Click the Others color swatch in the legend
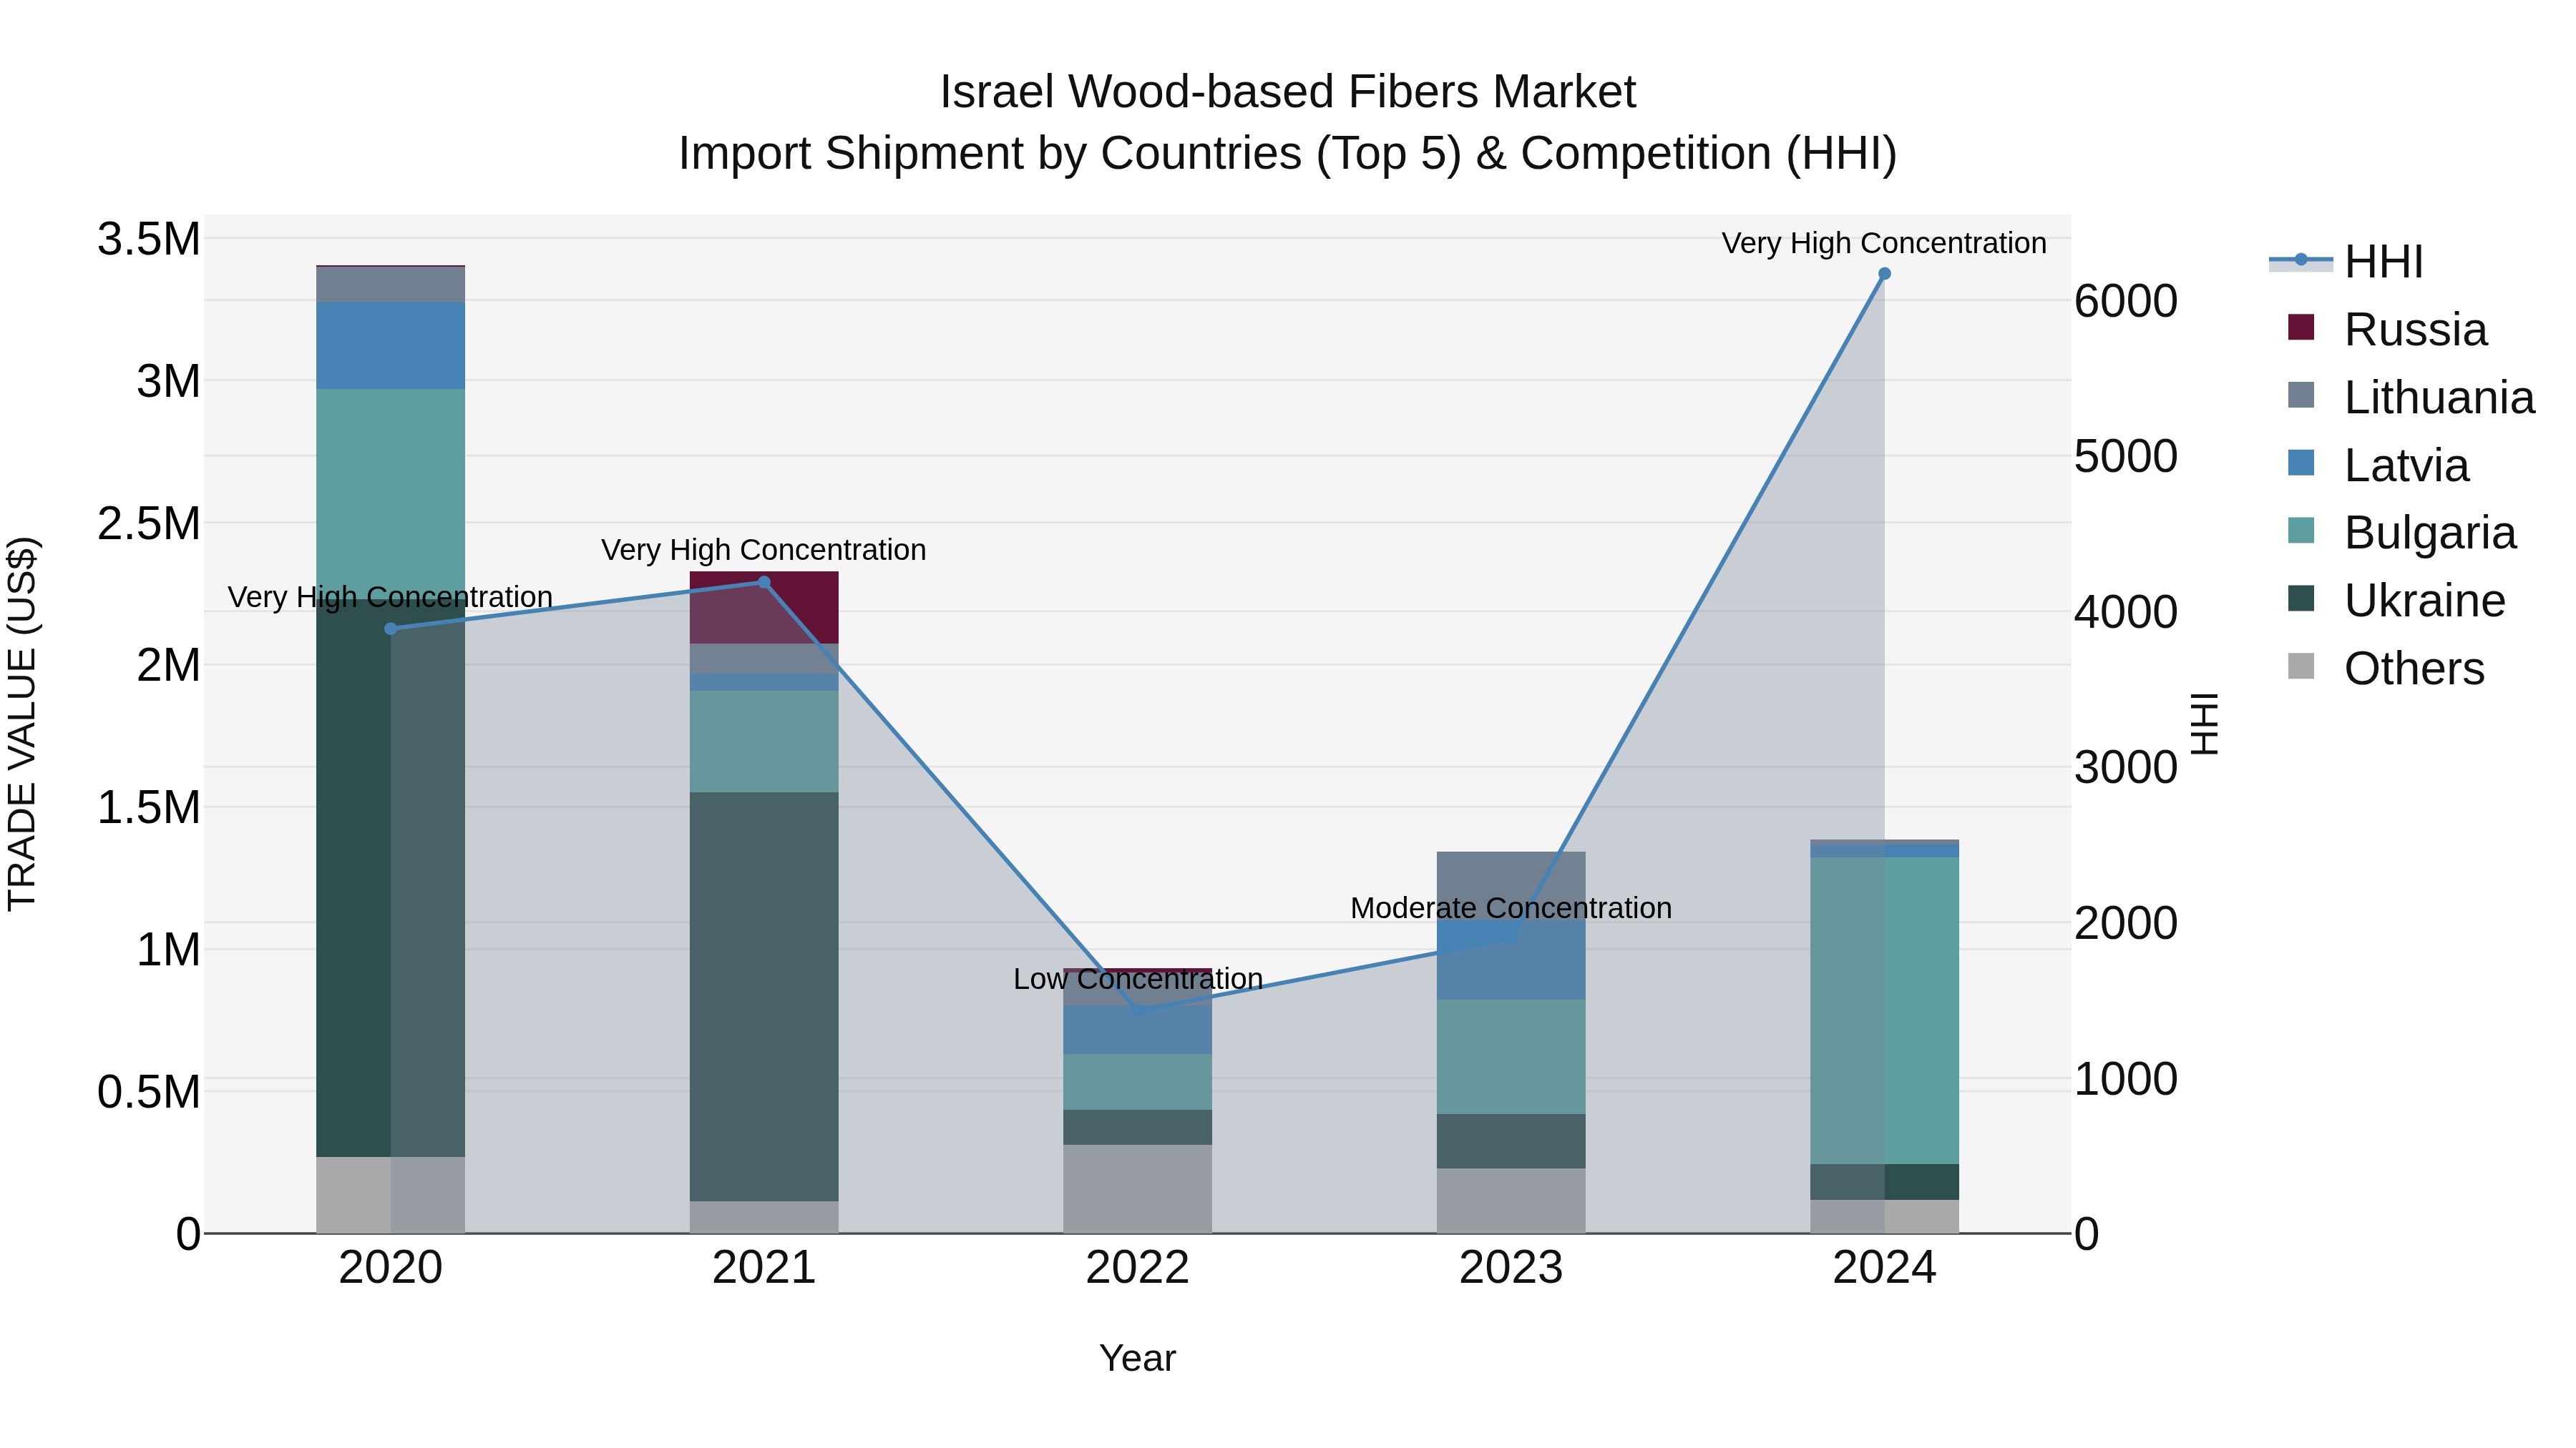The width and height of the screenshot is (2576, 1448). (x=2301, y=666)
